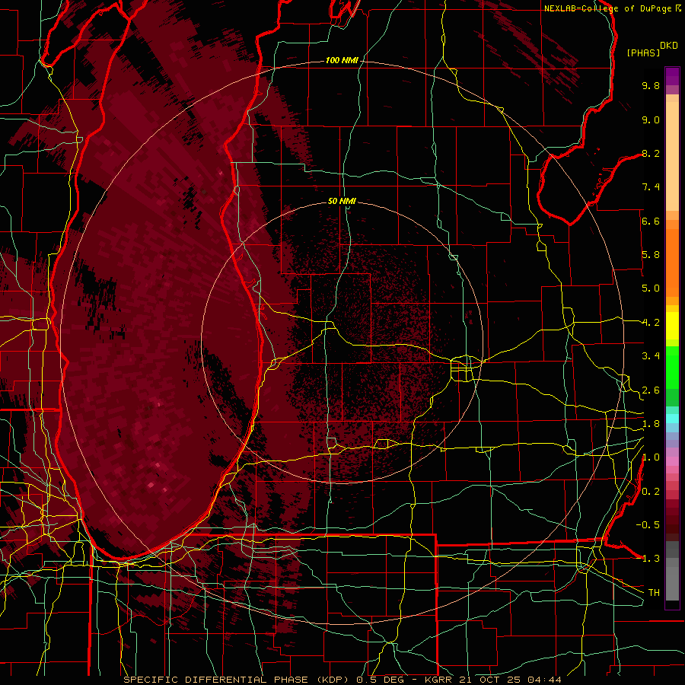Click the 3.4 legend value
Screen dimensions: 685x685
651,356
